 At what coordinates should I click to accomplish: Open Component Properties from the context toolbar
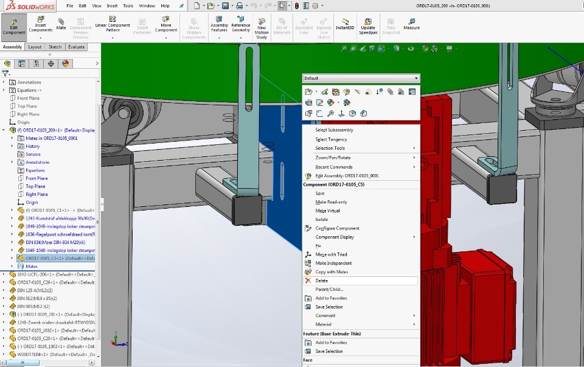[412, 92]
